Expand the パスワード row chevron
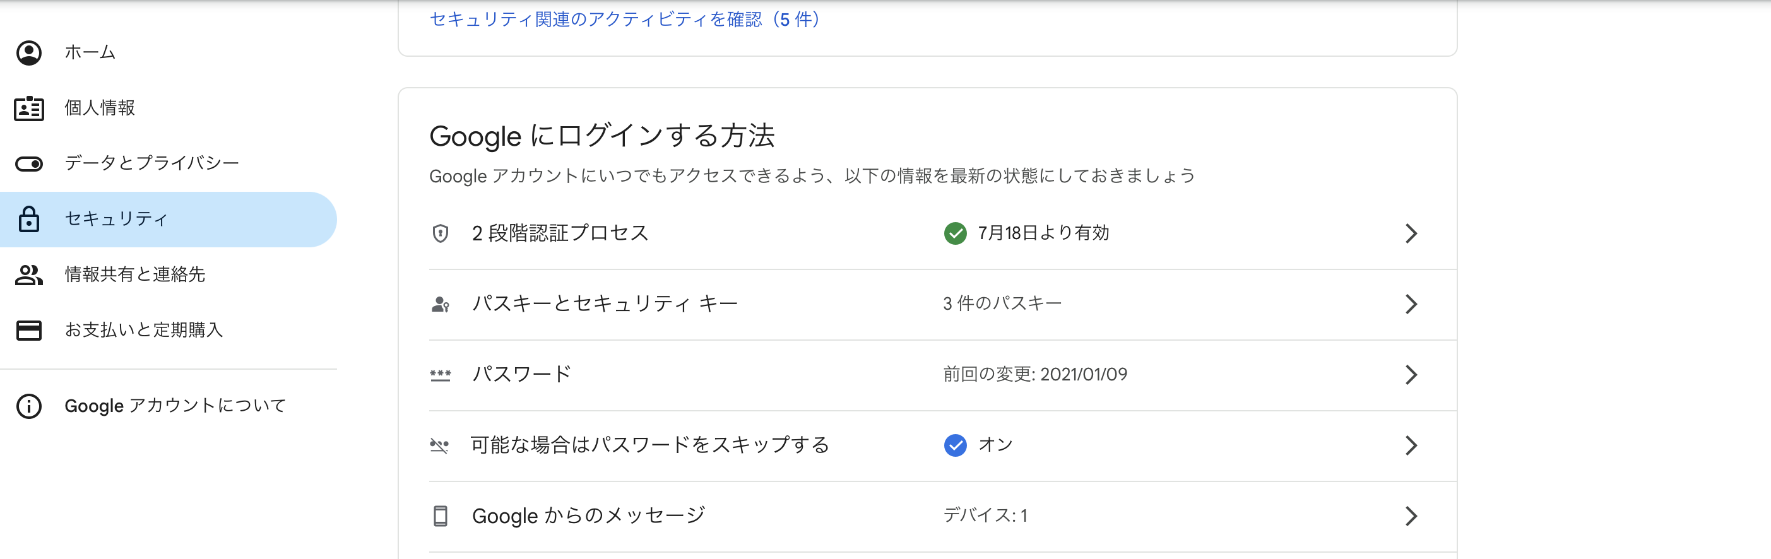This screenshot has height=559, width=1771. pyautogui.click(x=1413, y=375)
